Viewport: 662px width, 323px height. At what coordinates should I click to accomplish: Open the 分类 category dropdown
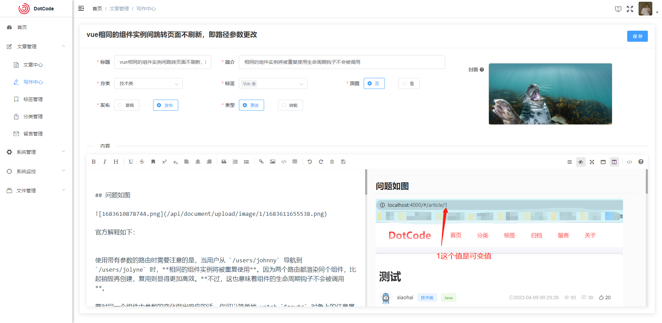(148, 83)
